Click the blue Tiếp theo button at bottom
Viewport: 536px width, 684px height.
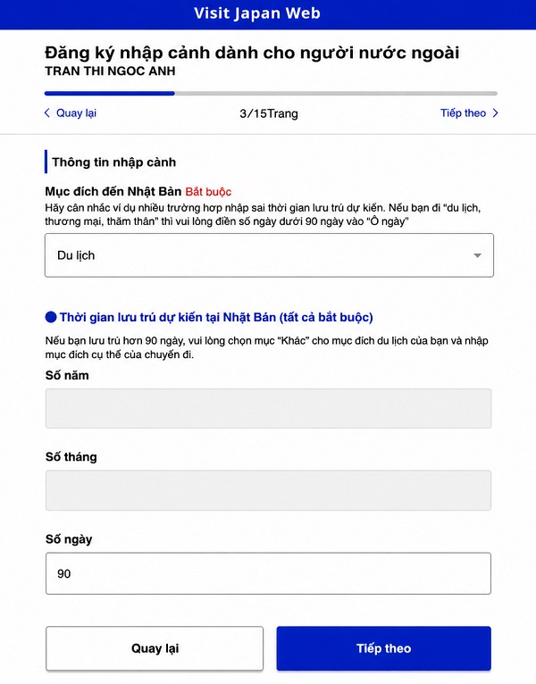click(x=383, y=648)
